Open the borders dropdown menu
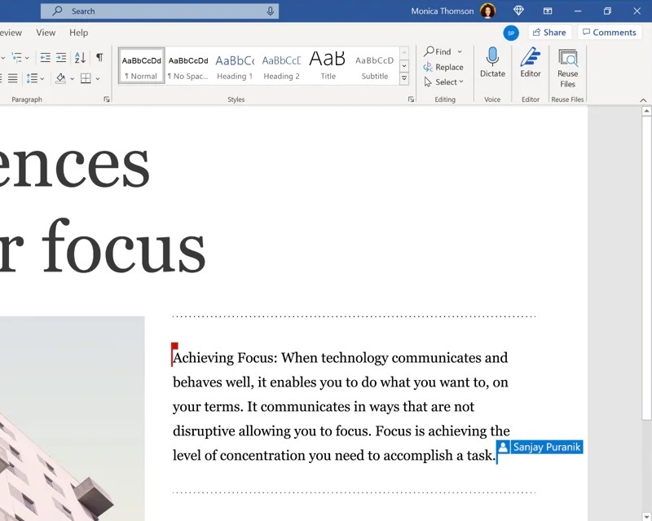 pyautogui.click(x=98, y=78)
